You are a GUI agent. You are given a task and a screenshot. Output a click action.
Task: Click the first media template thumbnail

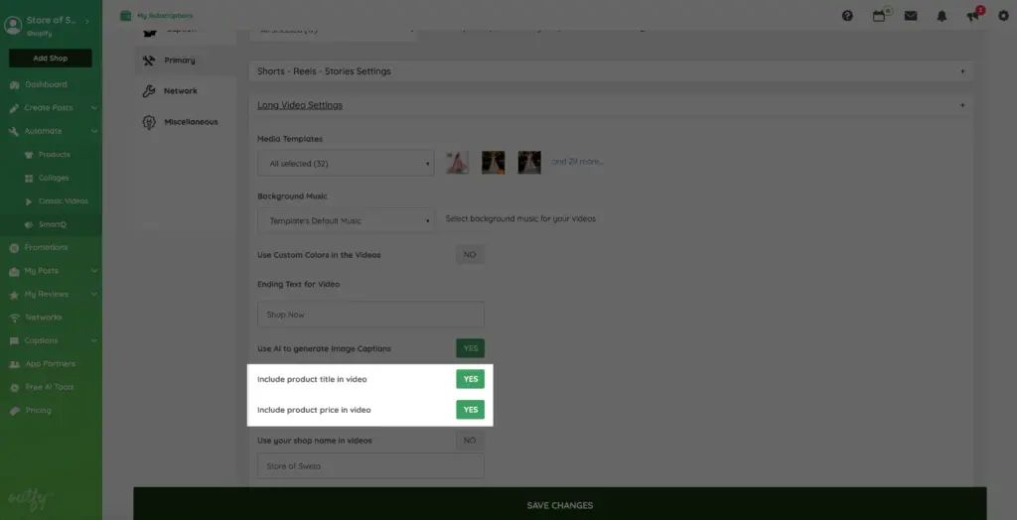(457, 163)
